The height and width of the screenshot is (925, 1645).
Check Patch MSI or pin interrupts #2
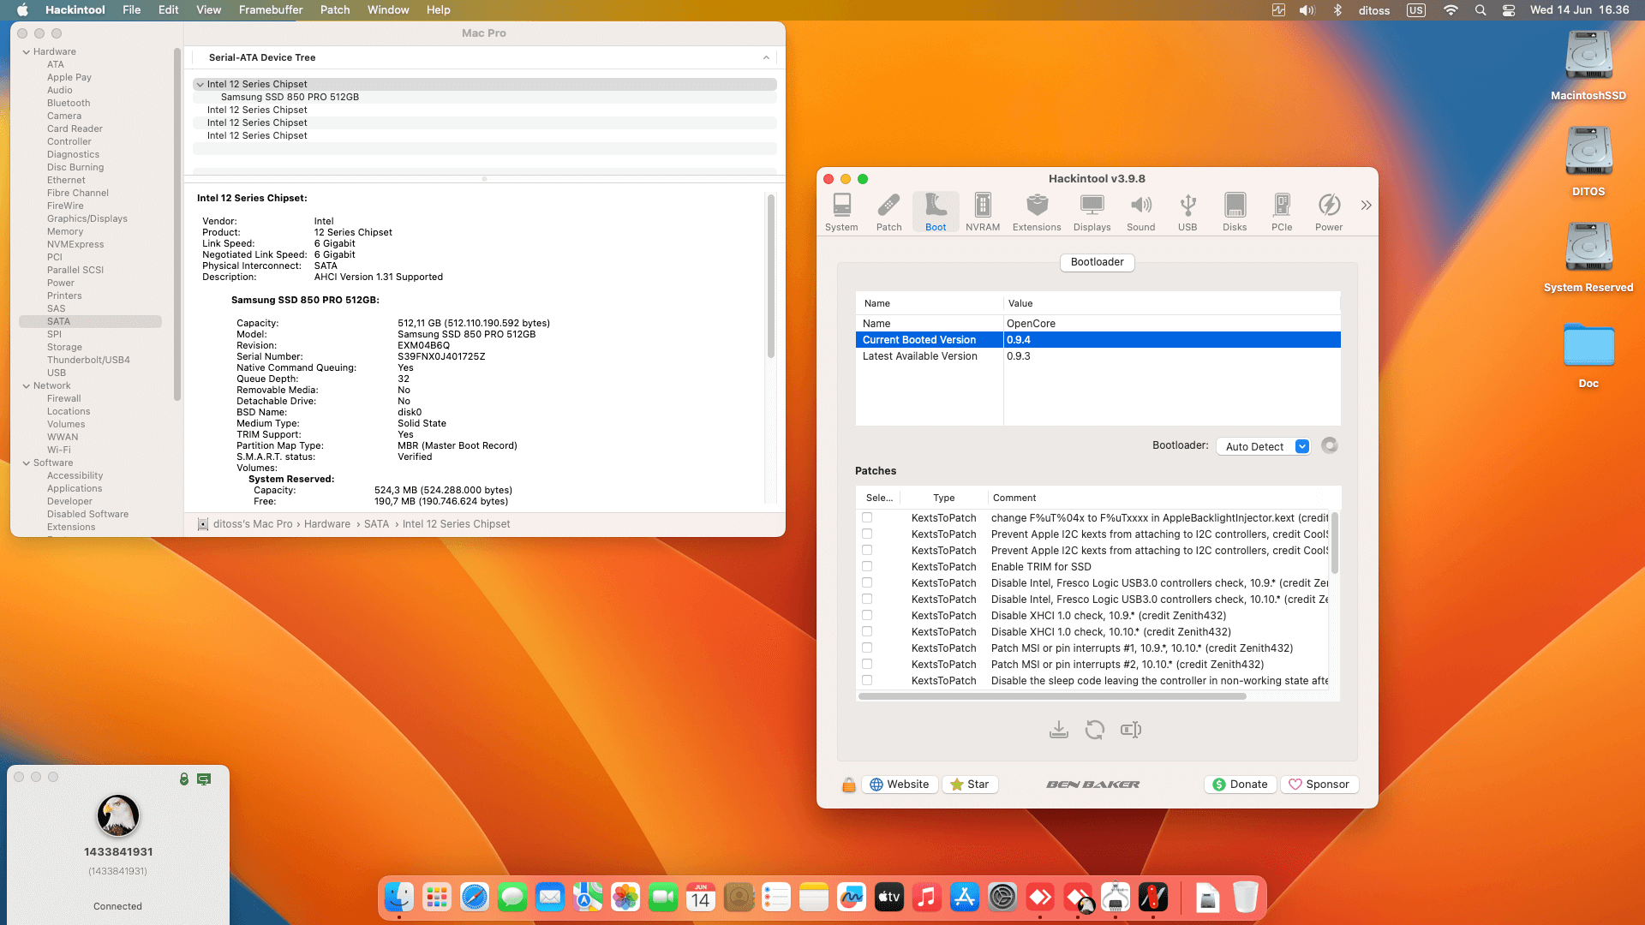pyautogui.click(x=867, y=664)
